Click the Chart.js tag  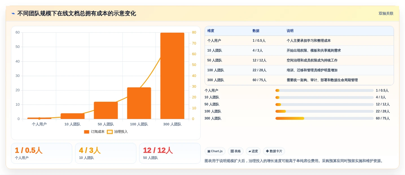(x=215, y=151)
